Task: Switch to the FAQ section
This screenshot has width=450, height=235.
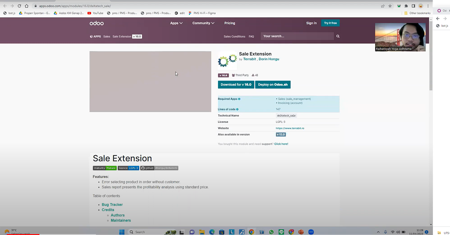Action: click(x=251, y=36)
